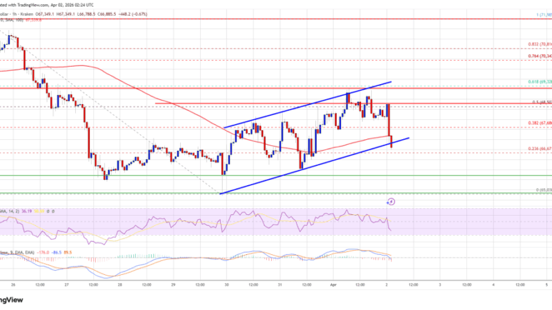The width and height of the screenshot is (552, 310).
Task: Click the price change −448.2 (−0.67%)
Action: [x=133, y=14]
